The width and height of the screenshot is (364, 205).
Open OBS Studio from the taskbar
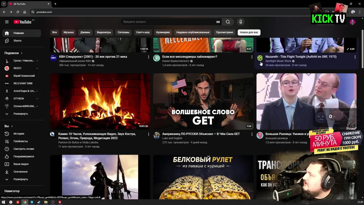point(53,202)
